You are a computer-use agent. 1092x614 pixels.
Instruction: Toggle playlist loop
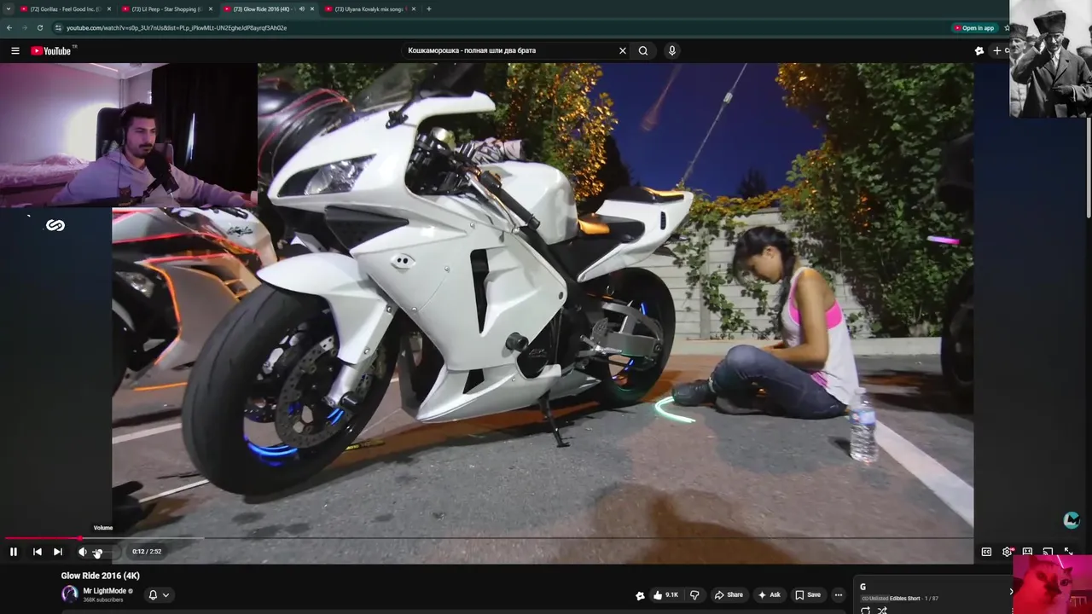pyautogui.click(x=866, y=610)
